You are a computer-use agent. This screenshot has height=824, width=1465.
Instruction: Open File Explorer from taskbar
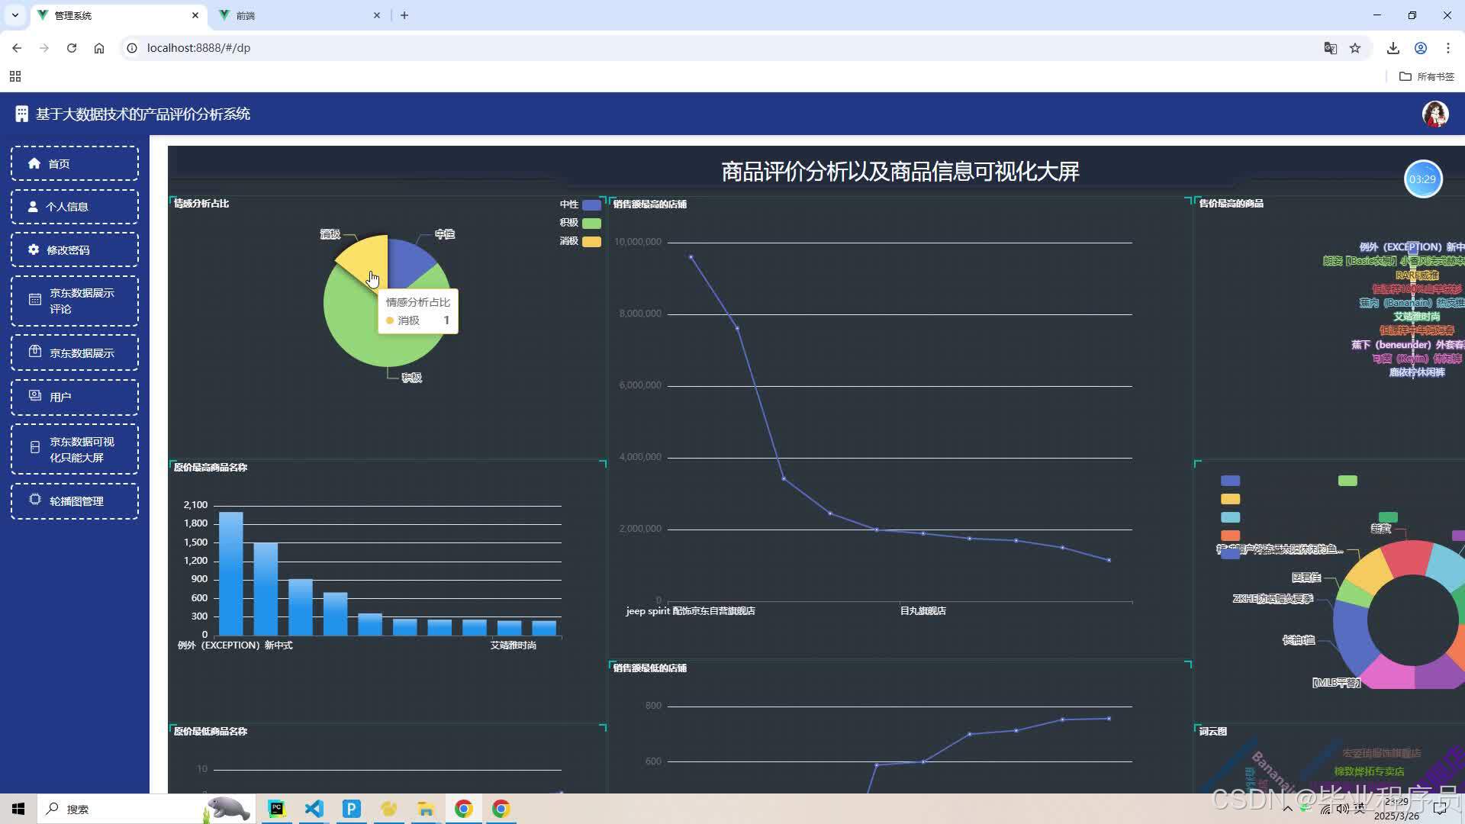426,809
